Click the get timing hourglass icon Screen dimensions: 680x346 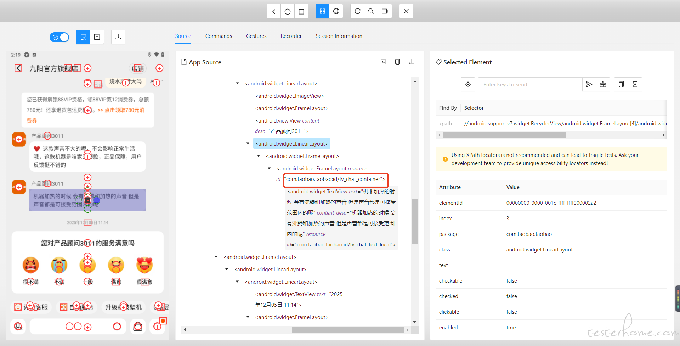pyautogui.click(x=635, y=84)
